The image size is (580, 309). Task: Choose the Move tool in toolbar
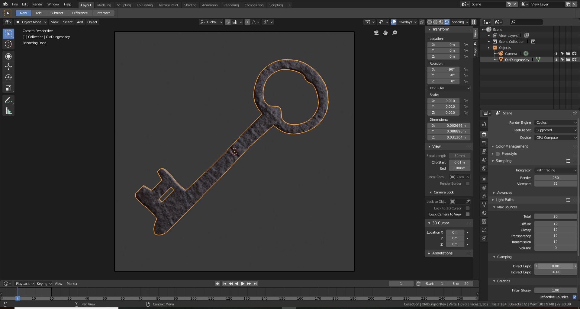8,67
